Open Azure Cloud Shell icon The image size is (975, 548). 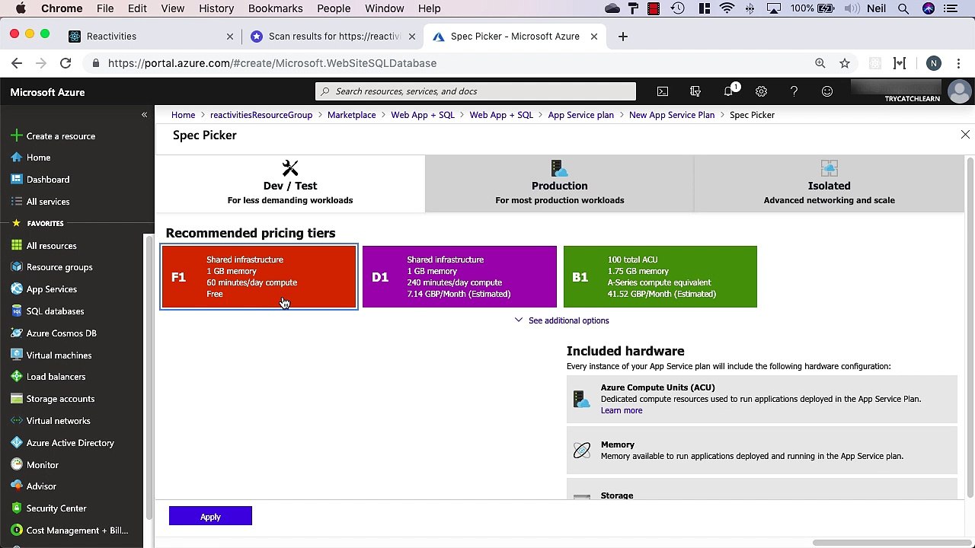[x=663, y=91]
